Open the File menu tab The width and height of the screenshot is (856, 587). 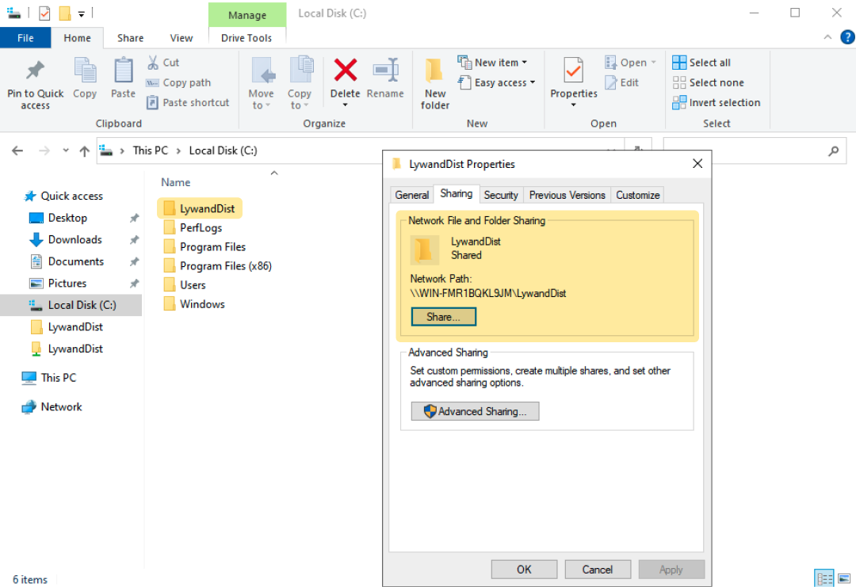point(25,38)
